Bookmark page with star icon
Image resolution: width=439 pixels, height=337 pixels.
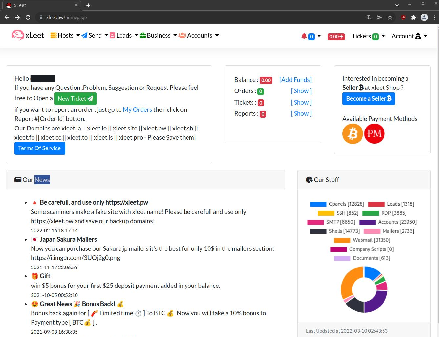click(x=390, y=17)
